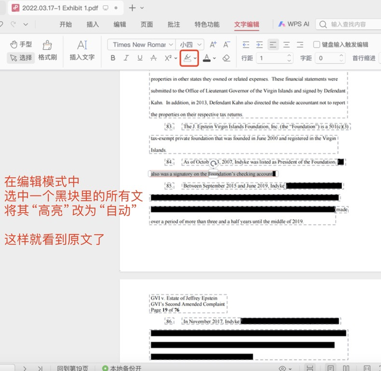Insert text with 插入文字 tool
The image size is (381, 371).
click(82, 51)
